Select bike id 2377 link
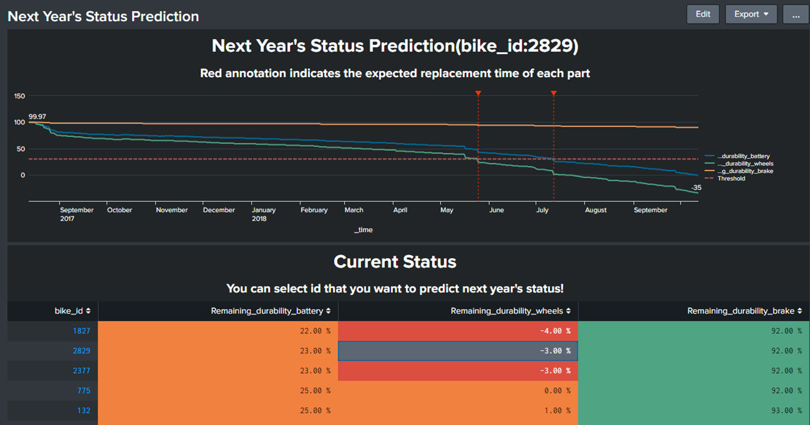810x425 pixels. (81, 371)
